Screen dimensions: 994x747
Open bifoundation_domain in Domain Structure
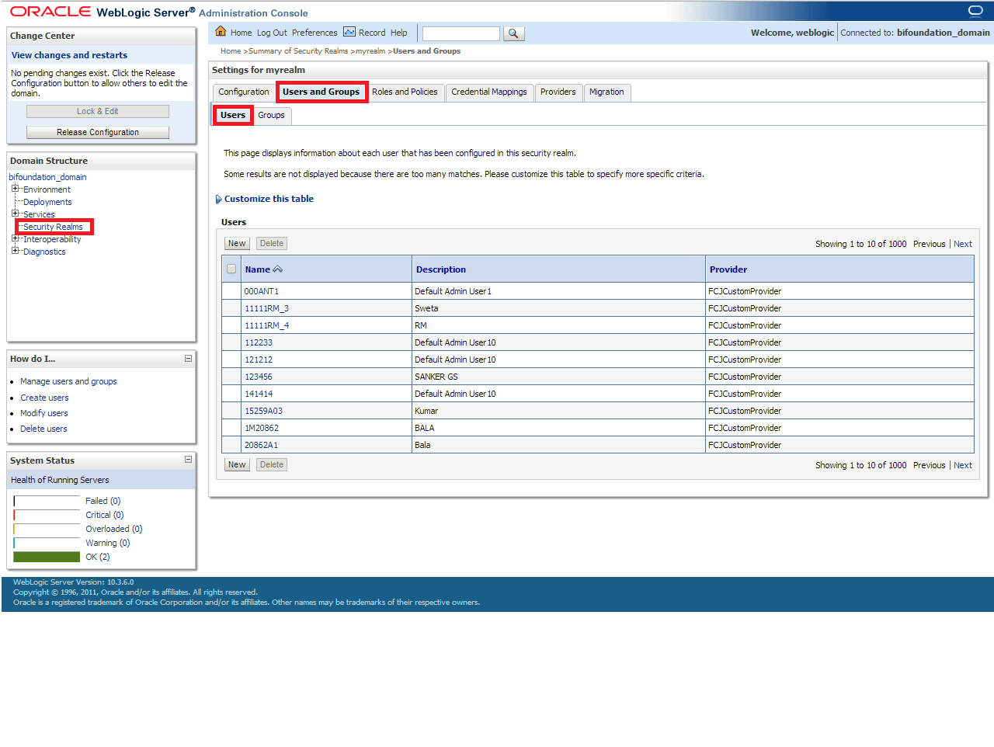tap(47, 177)
